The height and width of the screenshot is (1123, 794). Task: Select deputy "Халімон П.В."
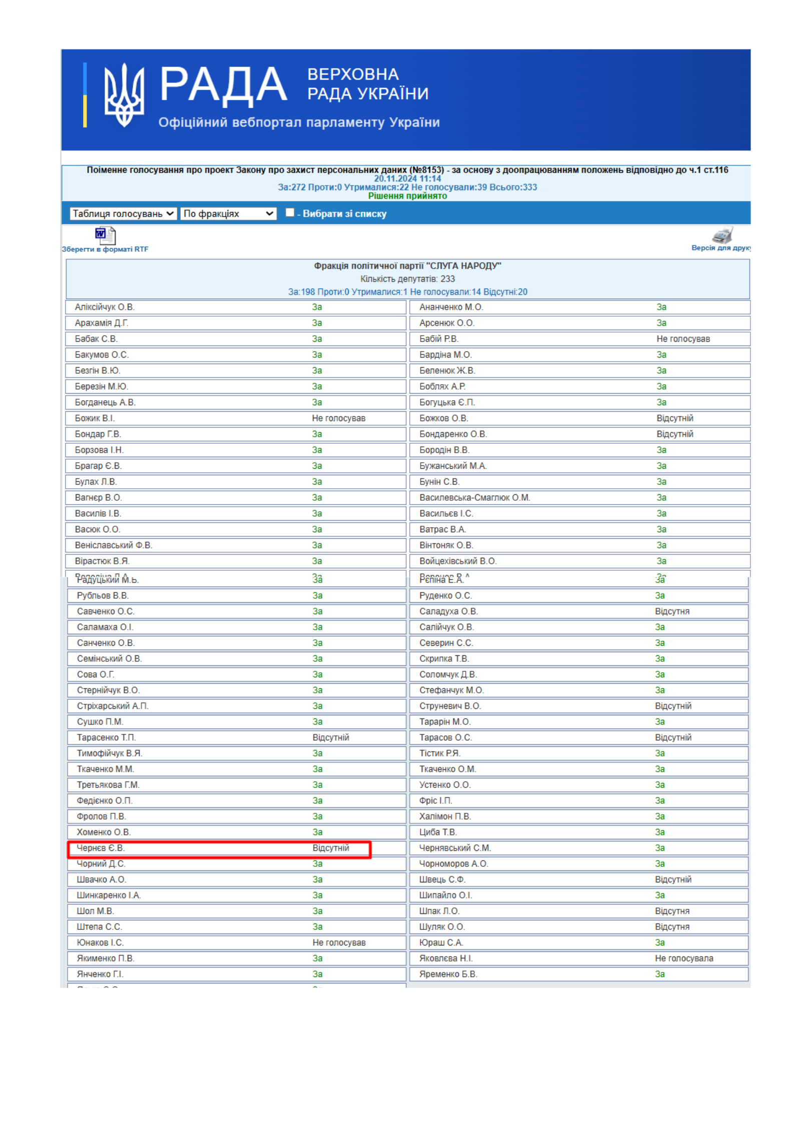(445, 816)
